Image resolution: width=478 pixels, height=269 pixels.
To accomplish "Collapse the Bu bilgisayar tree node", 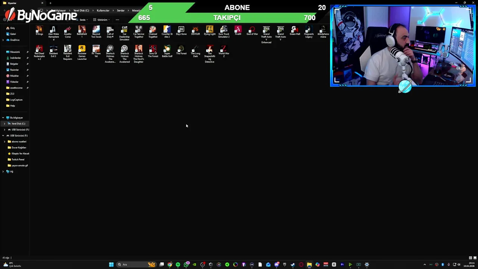I will click(x=3, y=118).
